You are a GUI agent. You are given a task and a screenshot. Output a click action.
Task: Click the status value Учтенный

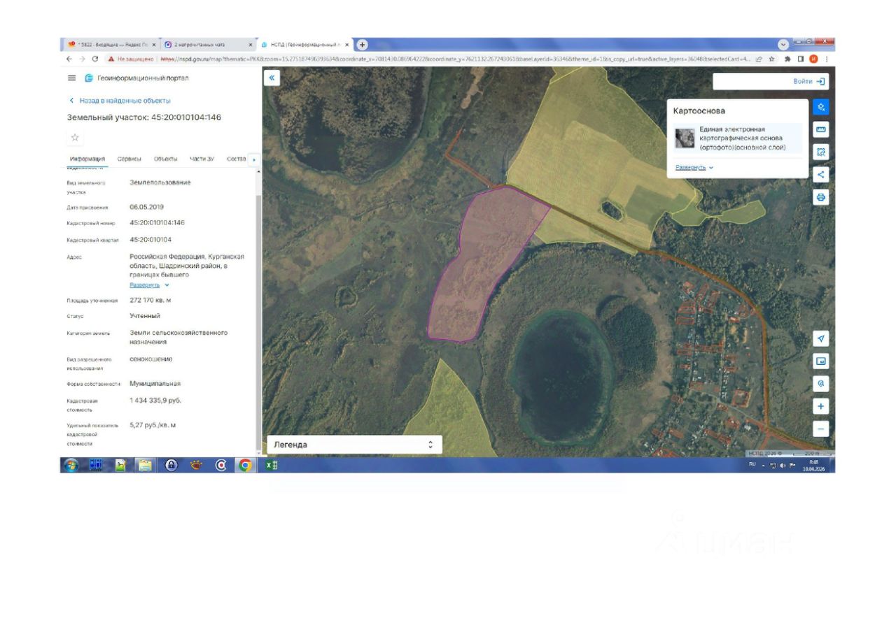145,316
